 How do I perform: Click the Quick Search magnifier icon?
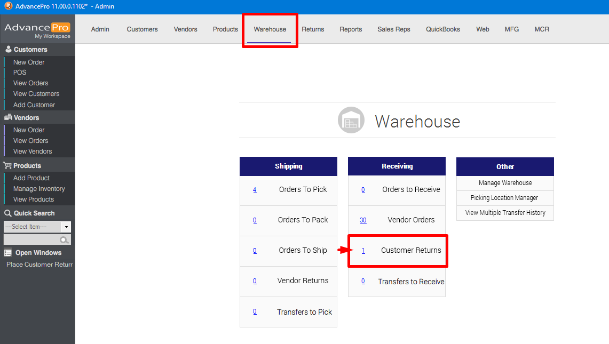65,240
